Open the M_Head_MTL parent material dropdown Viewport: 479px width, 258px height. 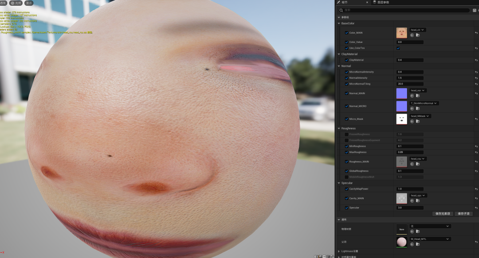[430, 239]
